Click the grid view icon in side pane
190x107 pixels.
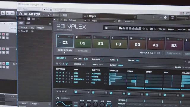point(34,19)
